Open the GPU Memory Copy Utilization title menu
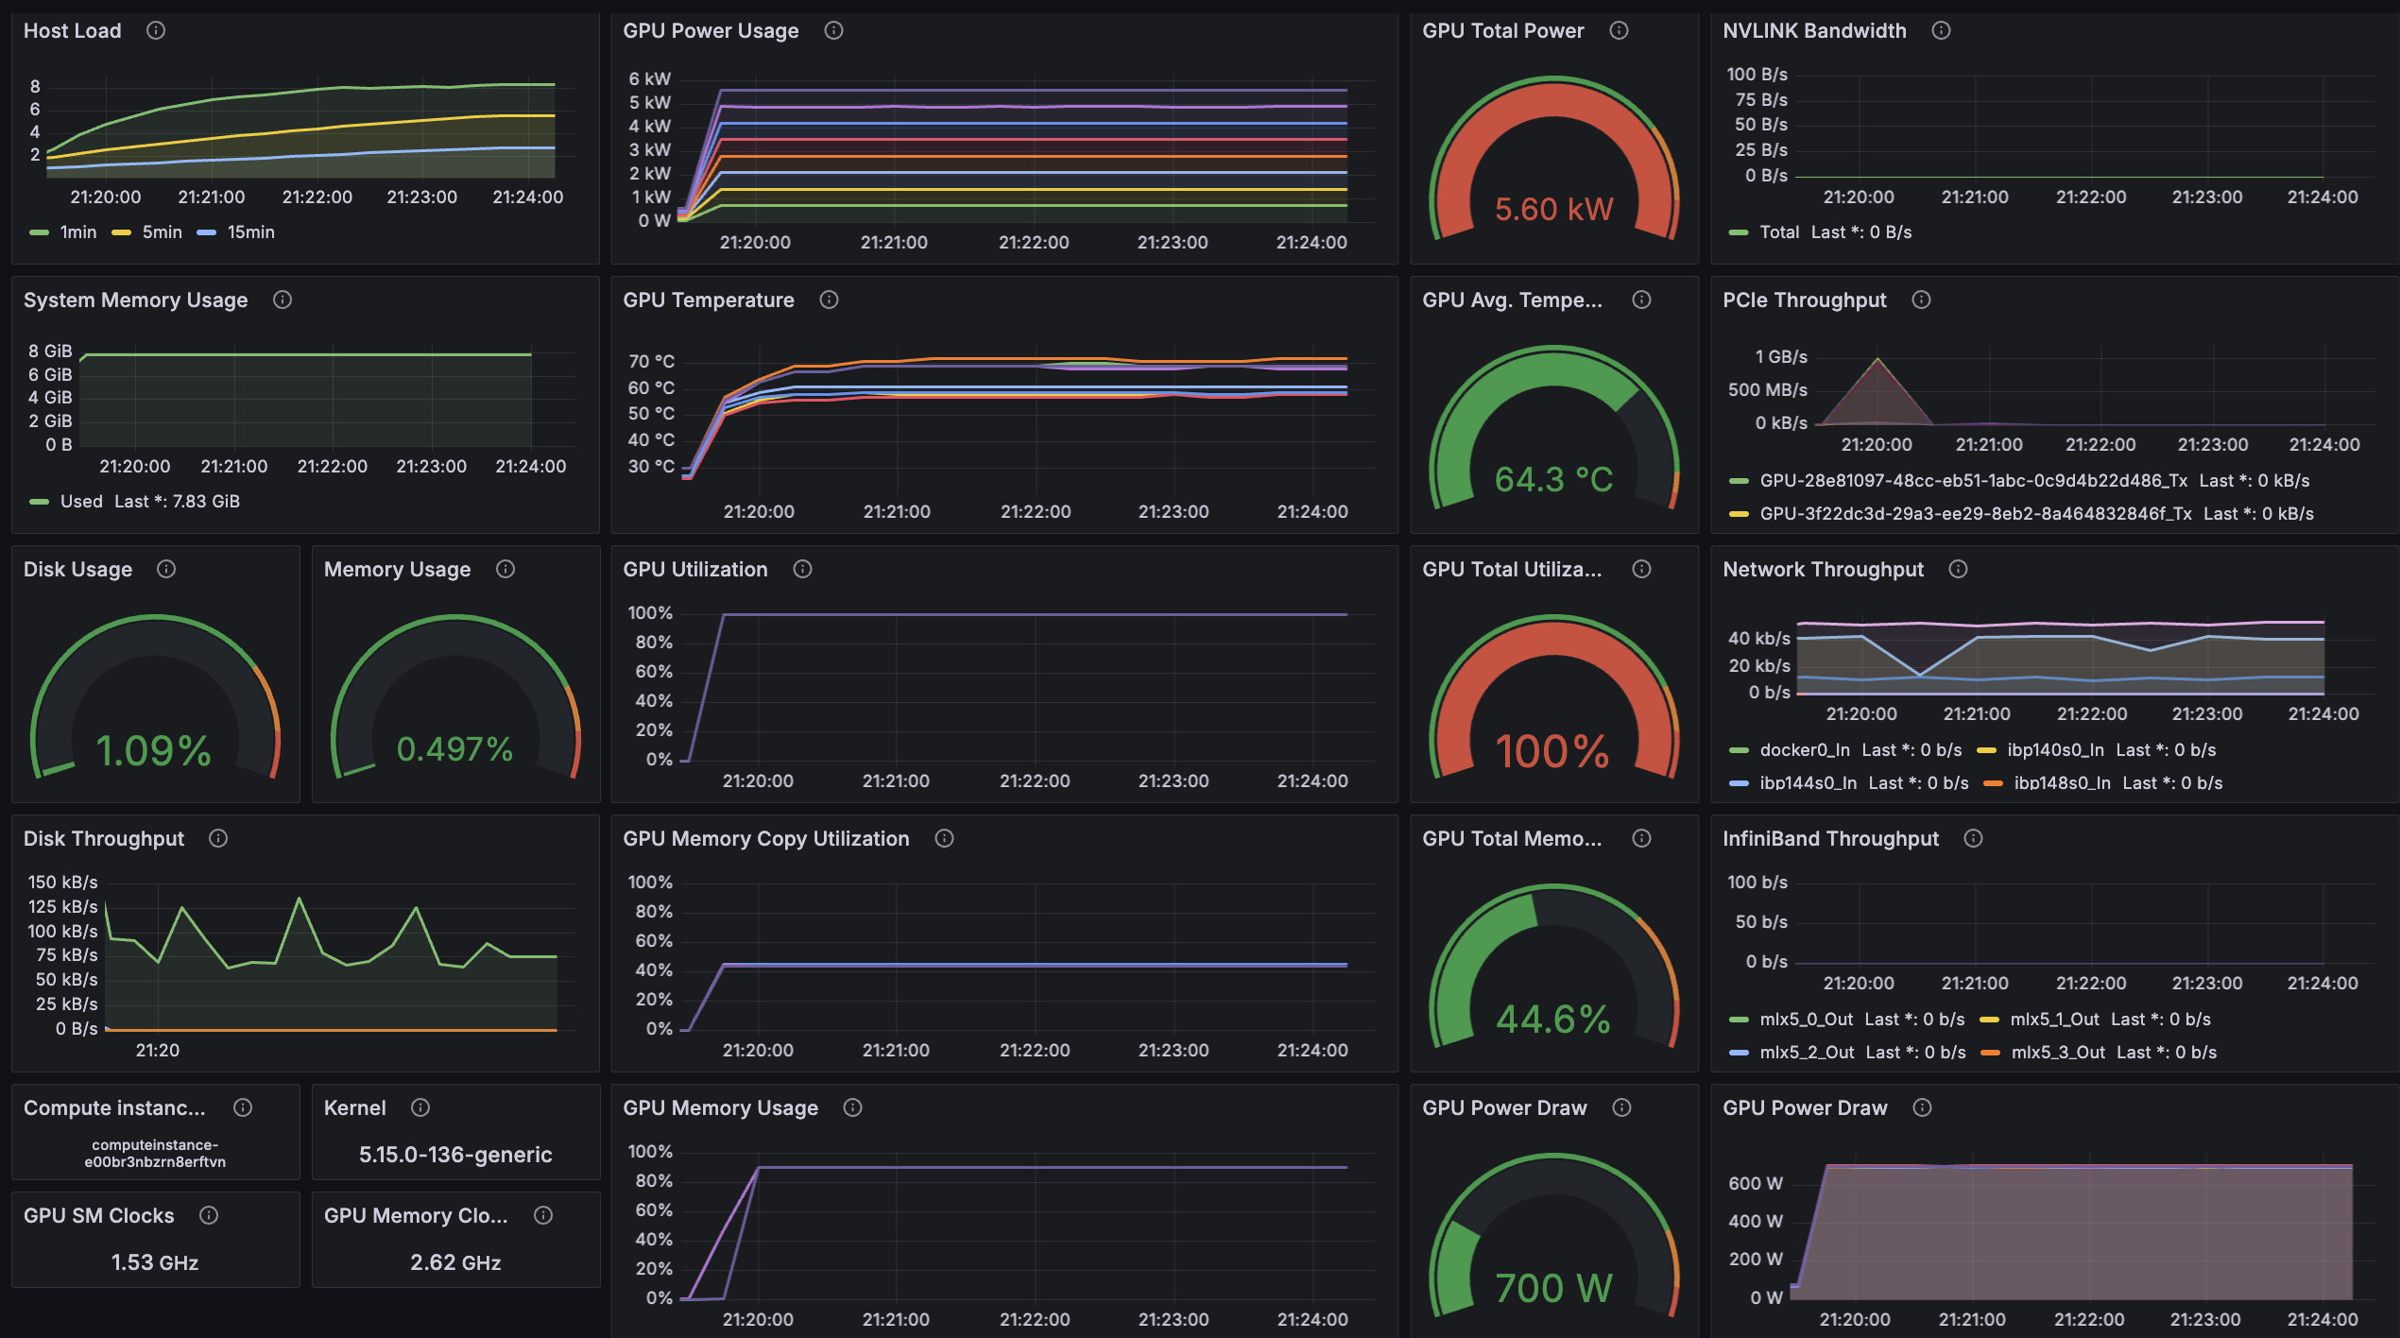Screen dimensions: 2400x1338 pos(766,838)
